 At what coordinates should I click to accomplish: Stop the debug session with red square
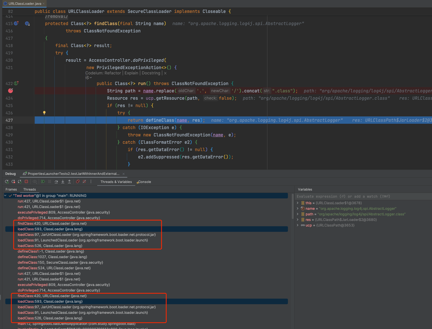[x=26, y=182]
